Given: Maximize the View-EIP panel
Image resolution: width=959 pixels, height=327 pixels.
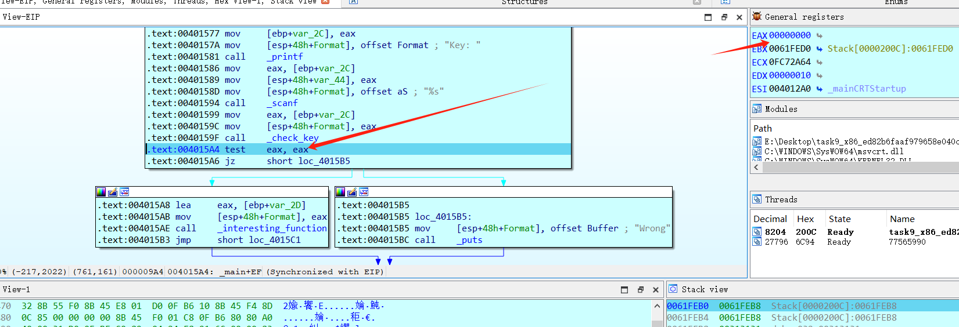Looking at the screenshot, I should [x=708, y=17].
